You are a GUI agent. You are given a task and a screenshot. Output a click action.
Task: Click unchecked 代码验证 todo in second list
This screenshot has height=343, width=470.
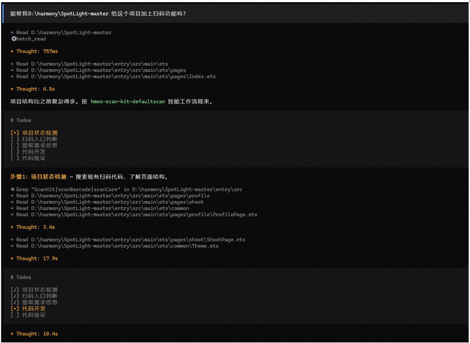pyautogui.click(x=28, y=315)
